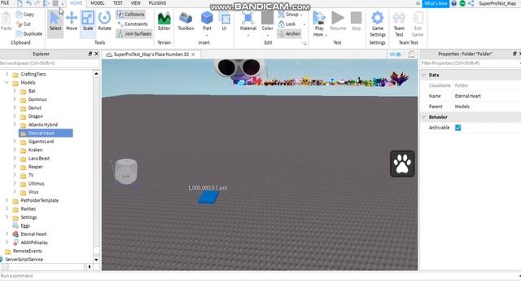Click the Play Here icon

(318, 18)
